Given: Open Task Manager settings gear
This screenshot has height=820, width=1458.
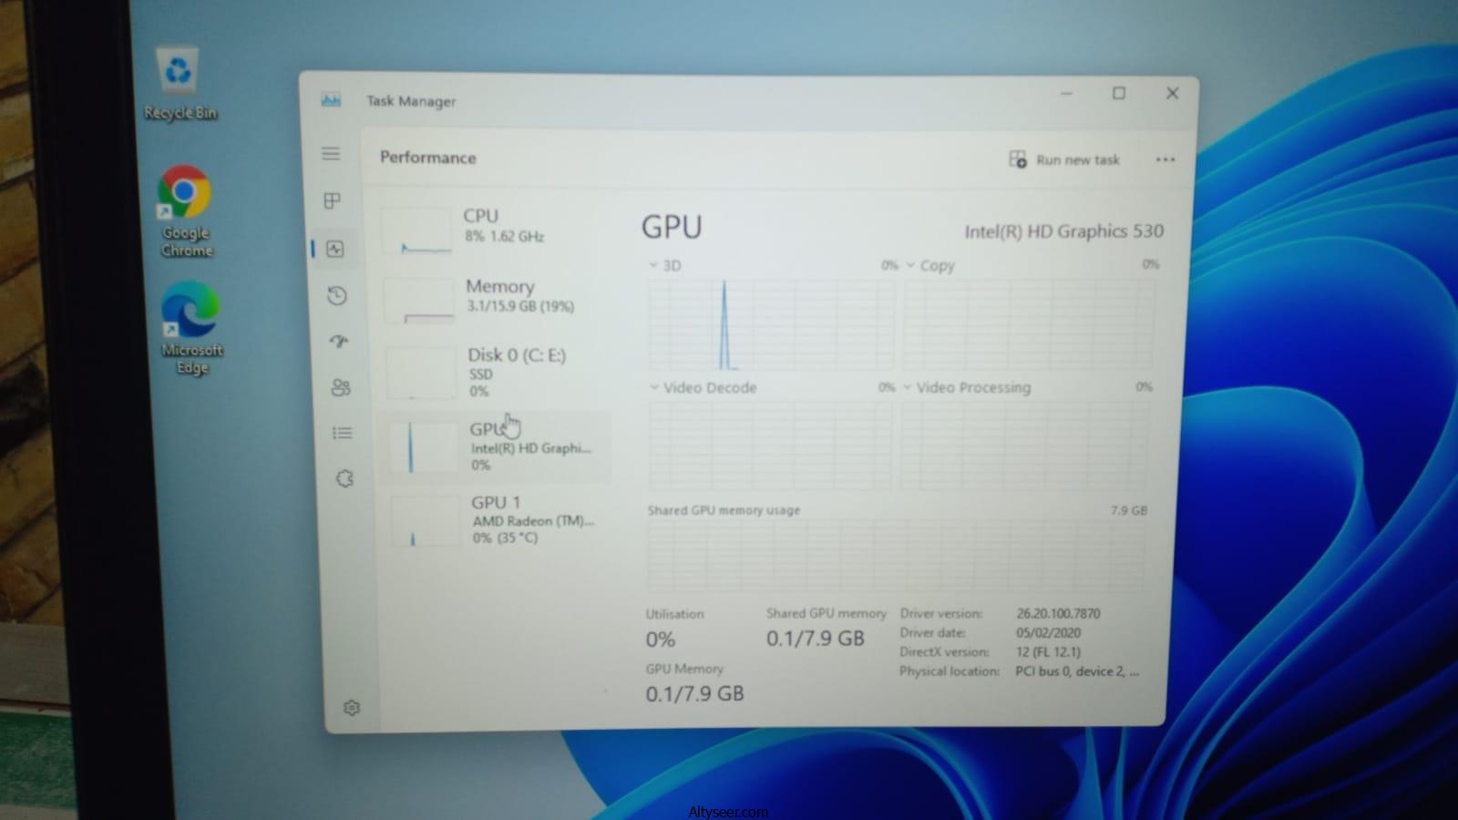Looking at the screenshot, I should coord(352,708).
